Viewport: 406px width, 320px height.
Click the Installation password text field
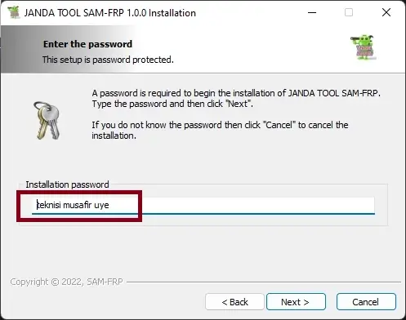(x=203, y=206)
